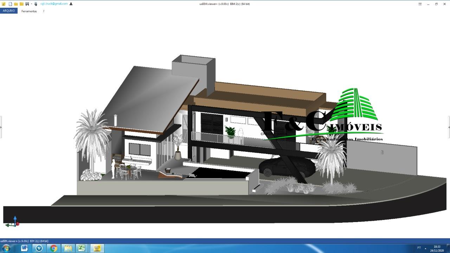Click the usBIM application logo icon
450x253 pixels.
point(4,4)
